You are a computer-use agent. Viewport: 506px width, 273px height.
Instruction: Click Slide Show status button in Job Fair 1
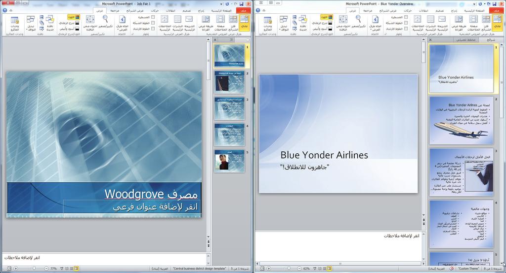coord(62,268)
